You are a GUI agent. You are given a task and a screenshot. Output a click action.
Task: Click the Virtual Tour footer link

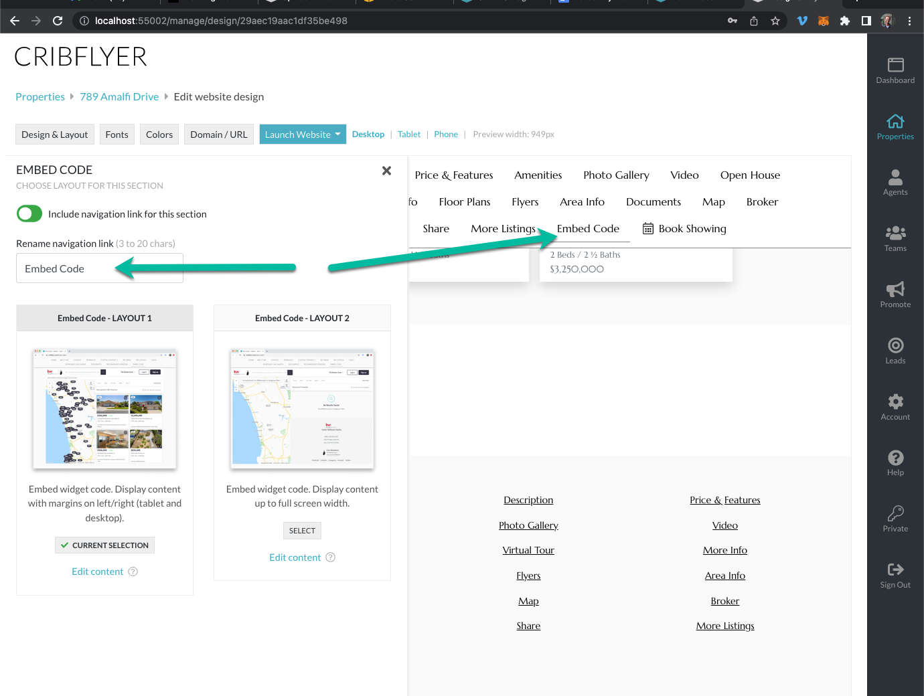click(x=528, y=550)
